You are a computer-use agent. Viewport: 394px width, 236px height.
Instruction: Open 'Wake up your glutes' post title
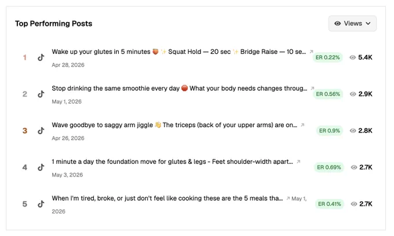tap(178, 51)
